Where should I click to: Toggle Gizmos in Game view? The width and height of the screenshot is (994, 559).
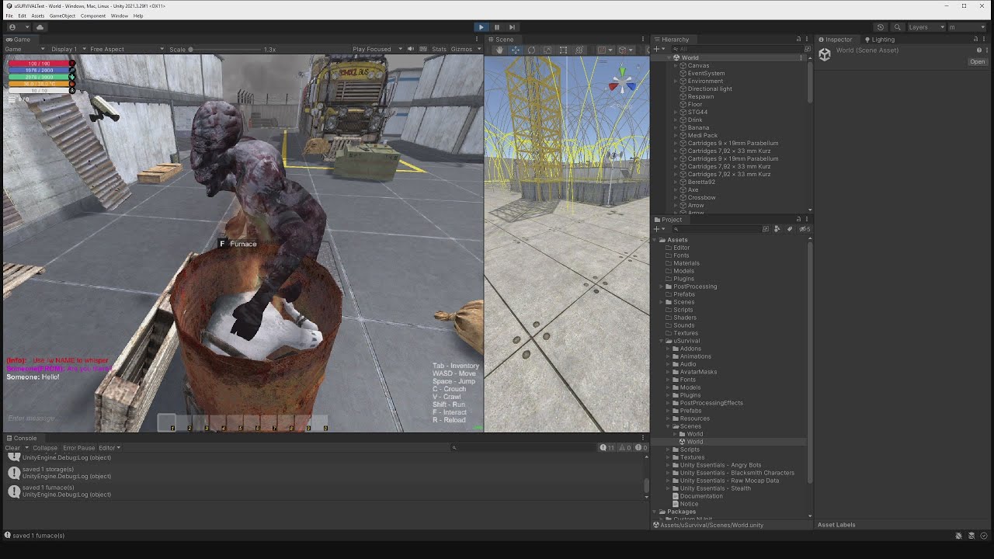coord(461,49)
